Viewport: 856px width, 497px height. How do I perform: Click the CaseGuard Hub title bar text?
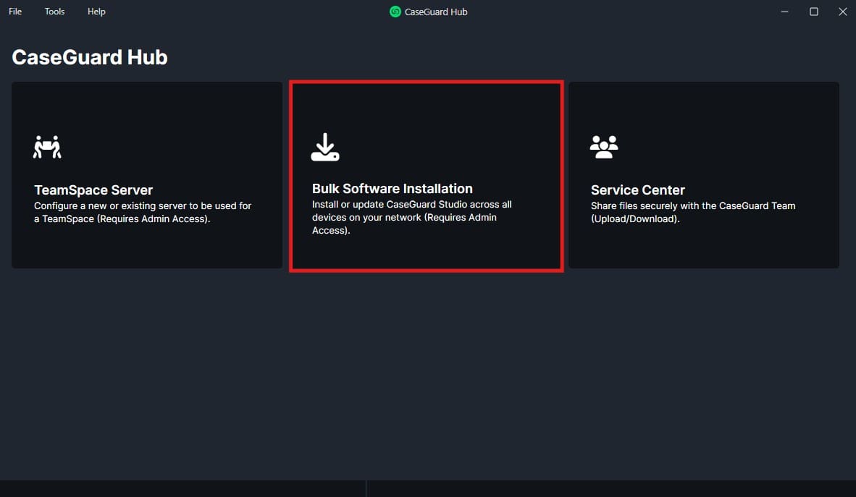(436, 12)
